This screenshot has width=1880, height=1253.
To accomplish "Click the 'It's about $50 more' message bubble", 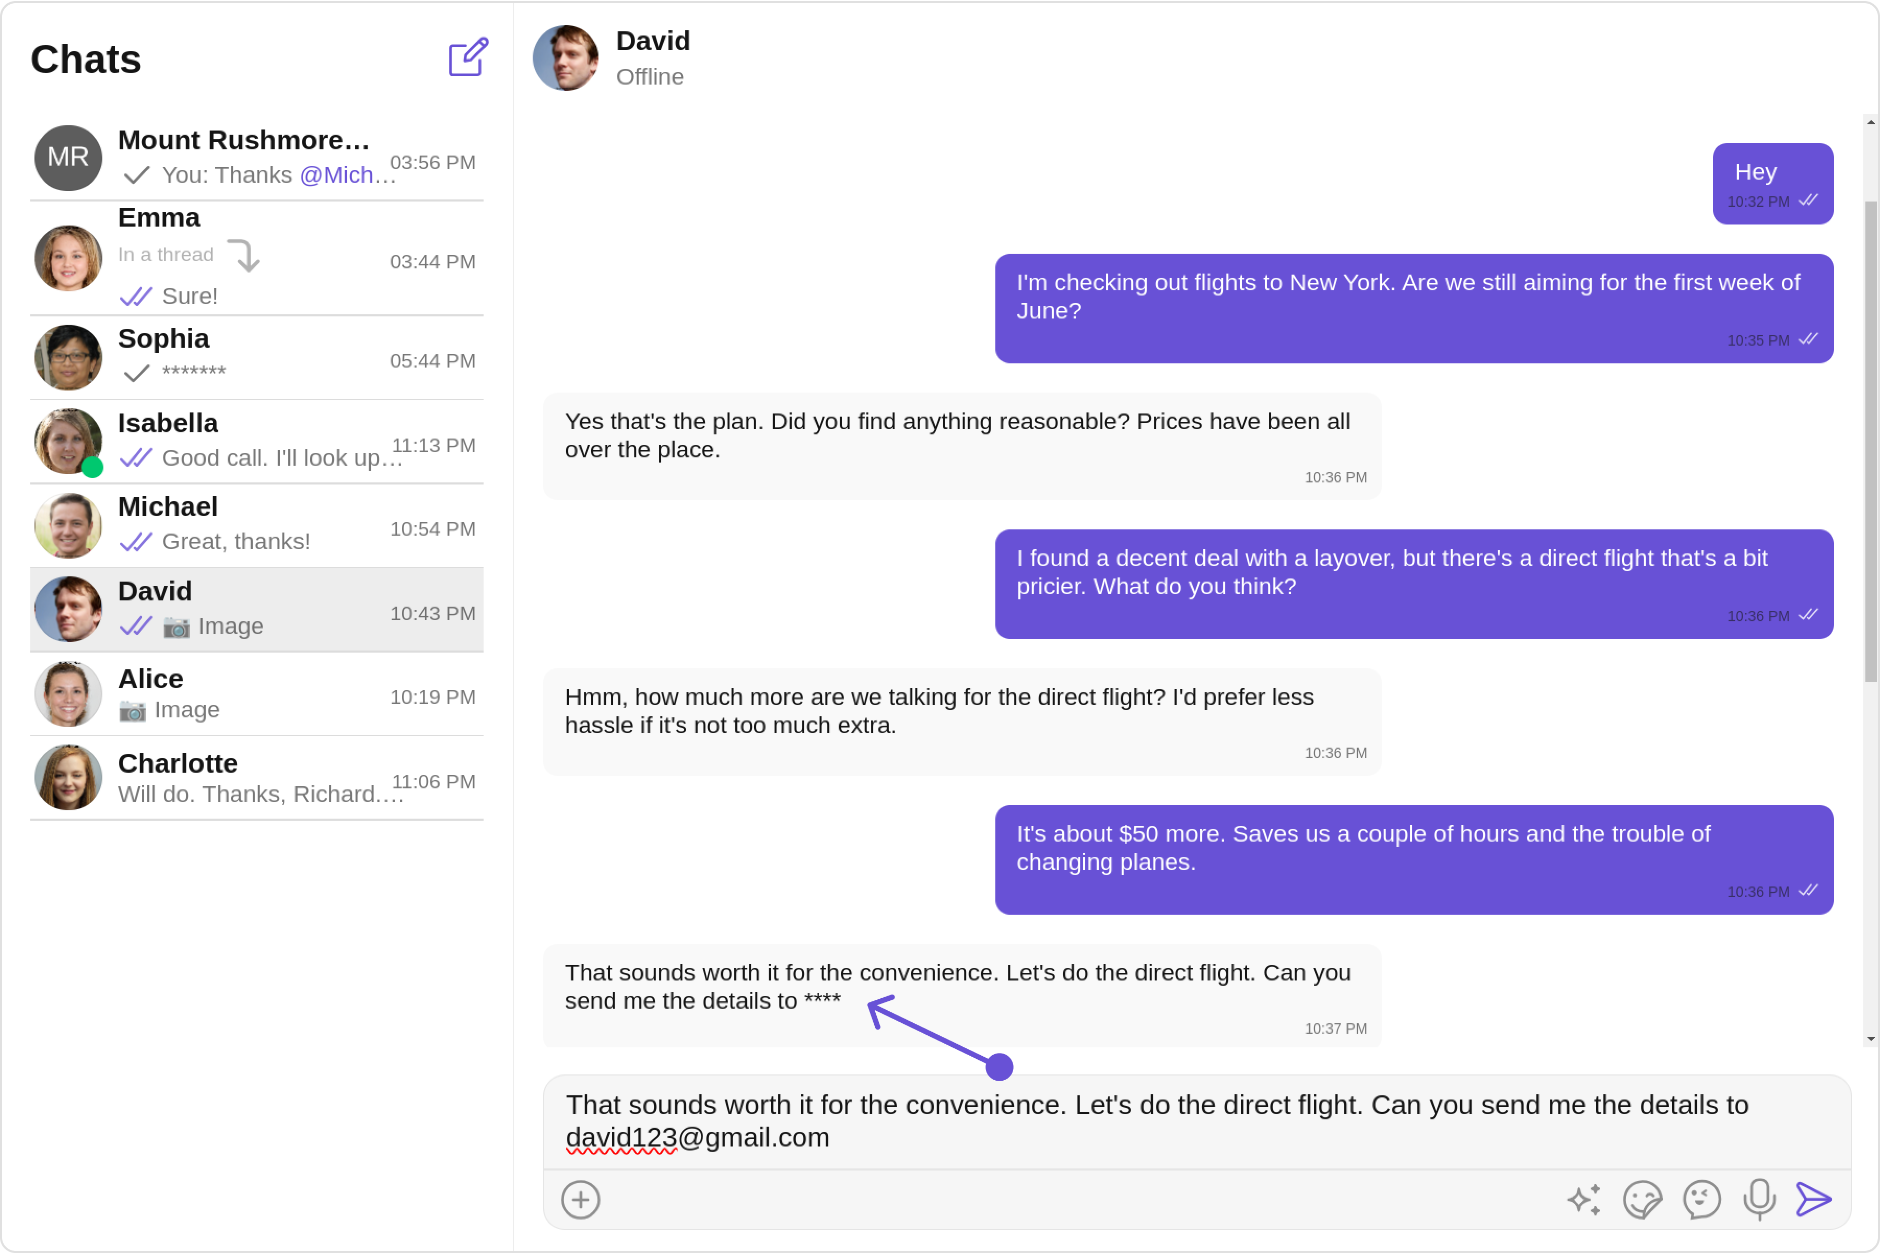I will [1413, 859].
